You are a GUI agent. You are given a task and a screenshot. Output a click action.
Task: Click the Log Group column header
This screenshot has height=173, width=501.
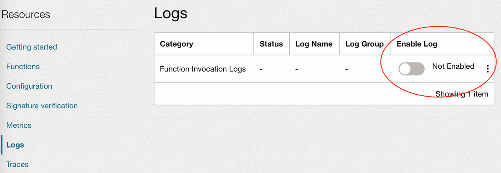tap(364, 44)
